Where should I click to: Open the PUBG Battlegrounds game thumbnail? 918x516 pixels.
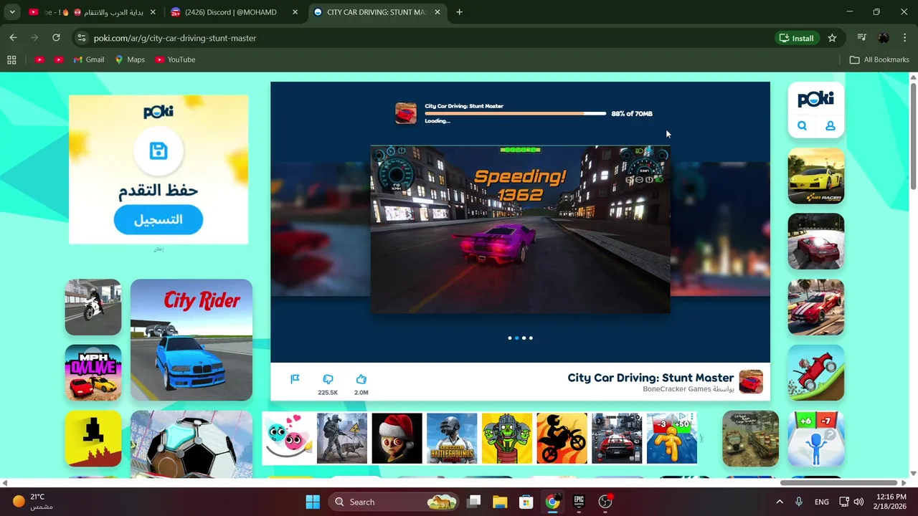click(452, 439)
